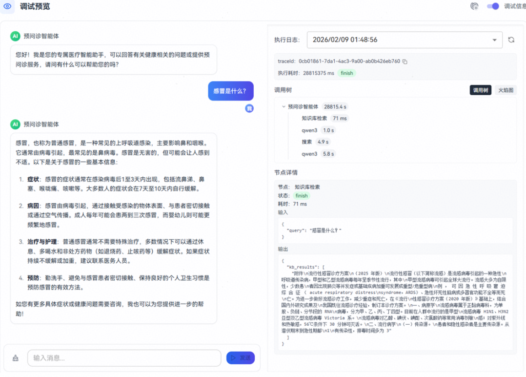Click the 感冒是什么? user message bubble
526x377 pixels.
230,91
